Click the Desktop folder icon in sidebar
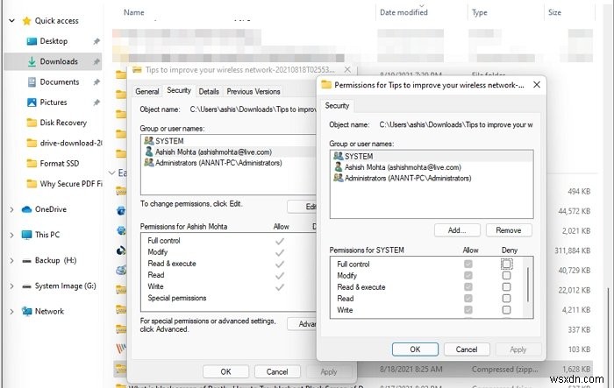614x388 pixels. click(x=32, y=41)
